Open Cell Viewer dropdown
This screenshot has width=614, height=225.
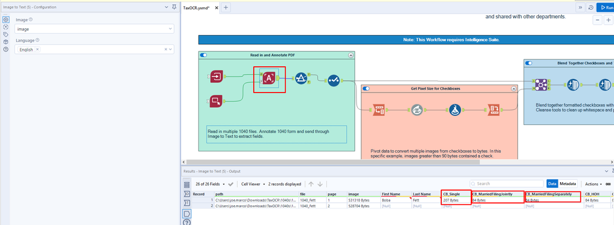[253, 184]
